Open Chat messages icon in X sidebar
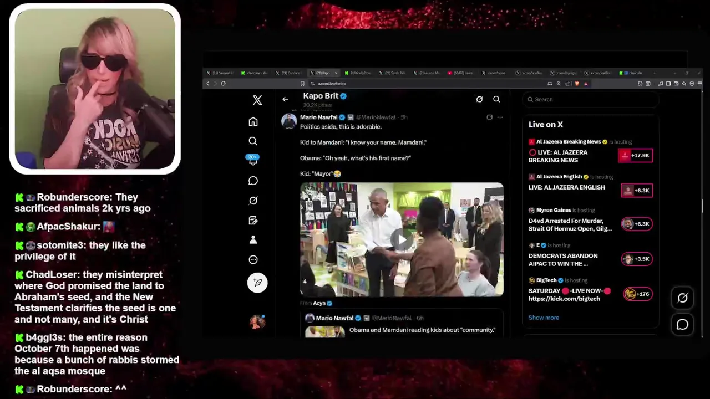This screenshot has width=710, height=399. click(253, 181)
